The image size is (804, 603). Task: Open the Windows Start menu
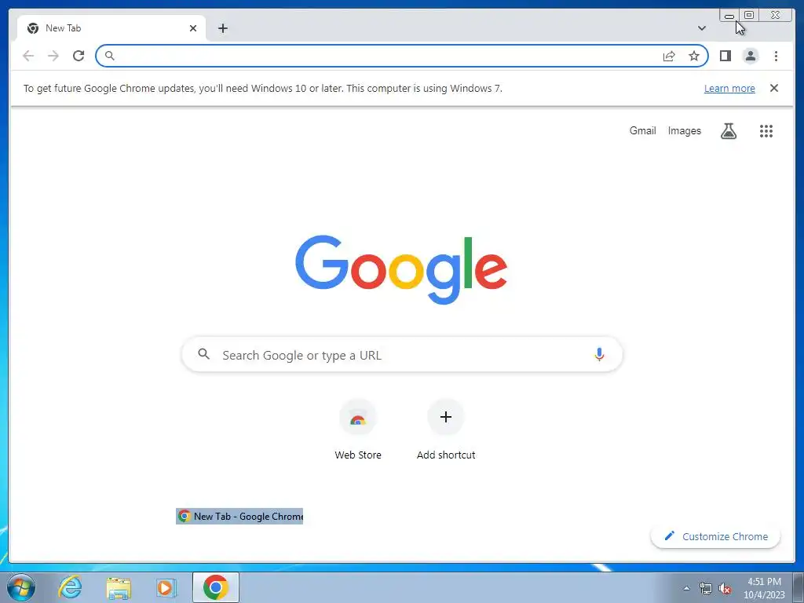[x=21, y=587]
